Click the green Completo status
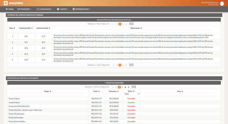The width and height of the screenshot is (228, 124). tap(131, 103)
